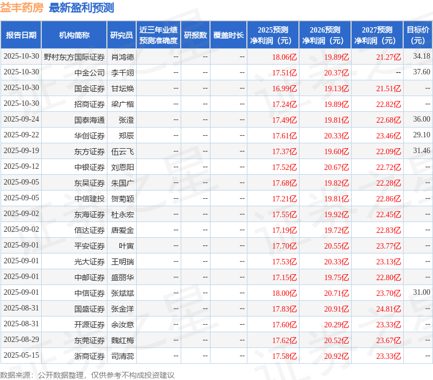Viewport: 433px width, 380px height.
Task: Click researcher name 余汝意
Action: coord(123,325)
